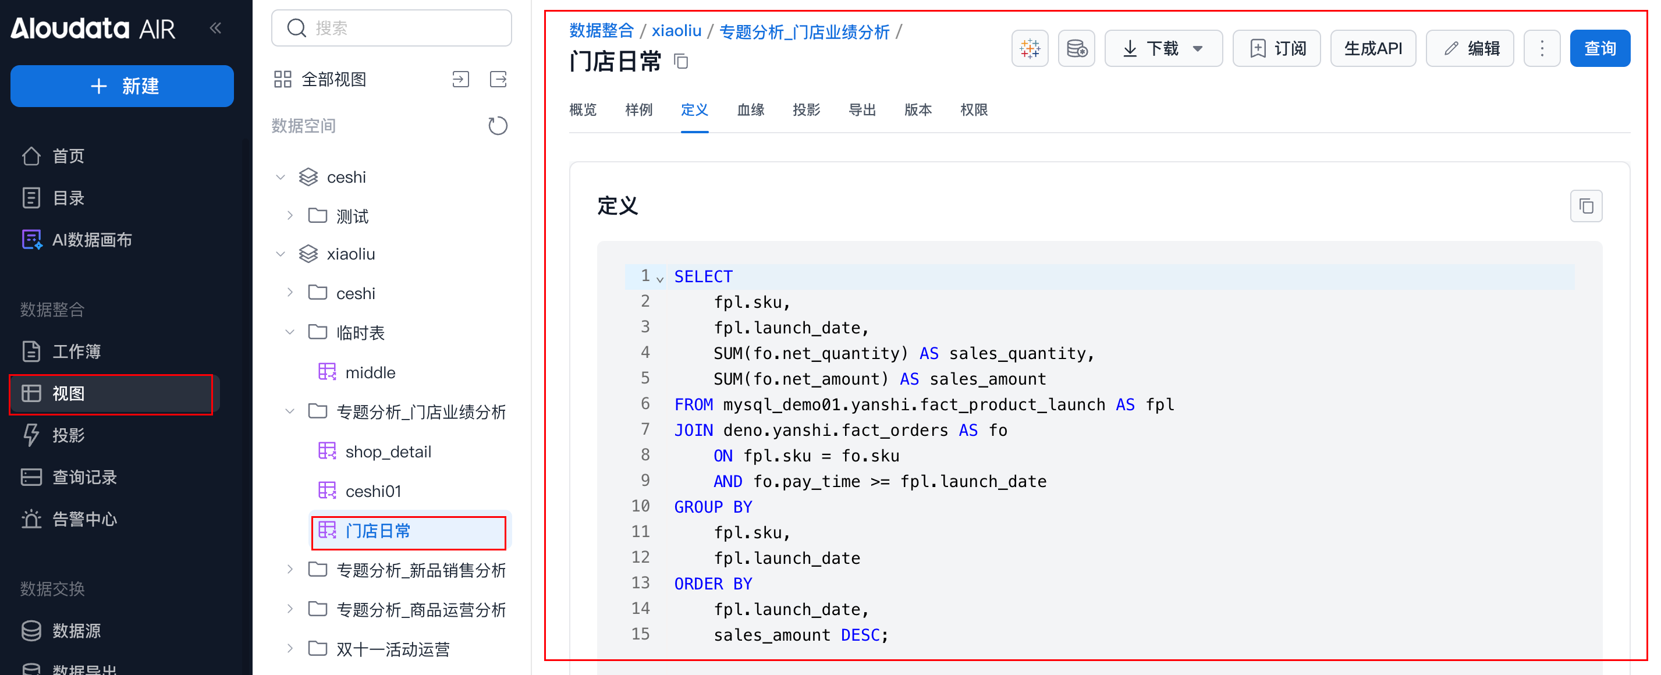The width and height of the screenshot is (1661, 675).
Task: Open the Tableau-style connect icon button
Action: [x=1030, y=48]
